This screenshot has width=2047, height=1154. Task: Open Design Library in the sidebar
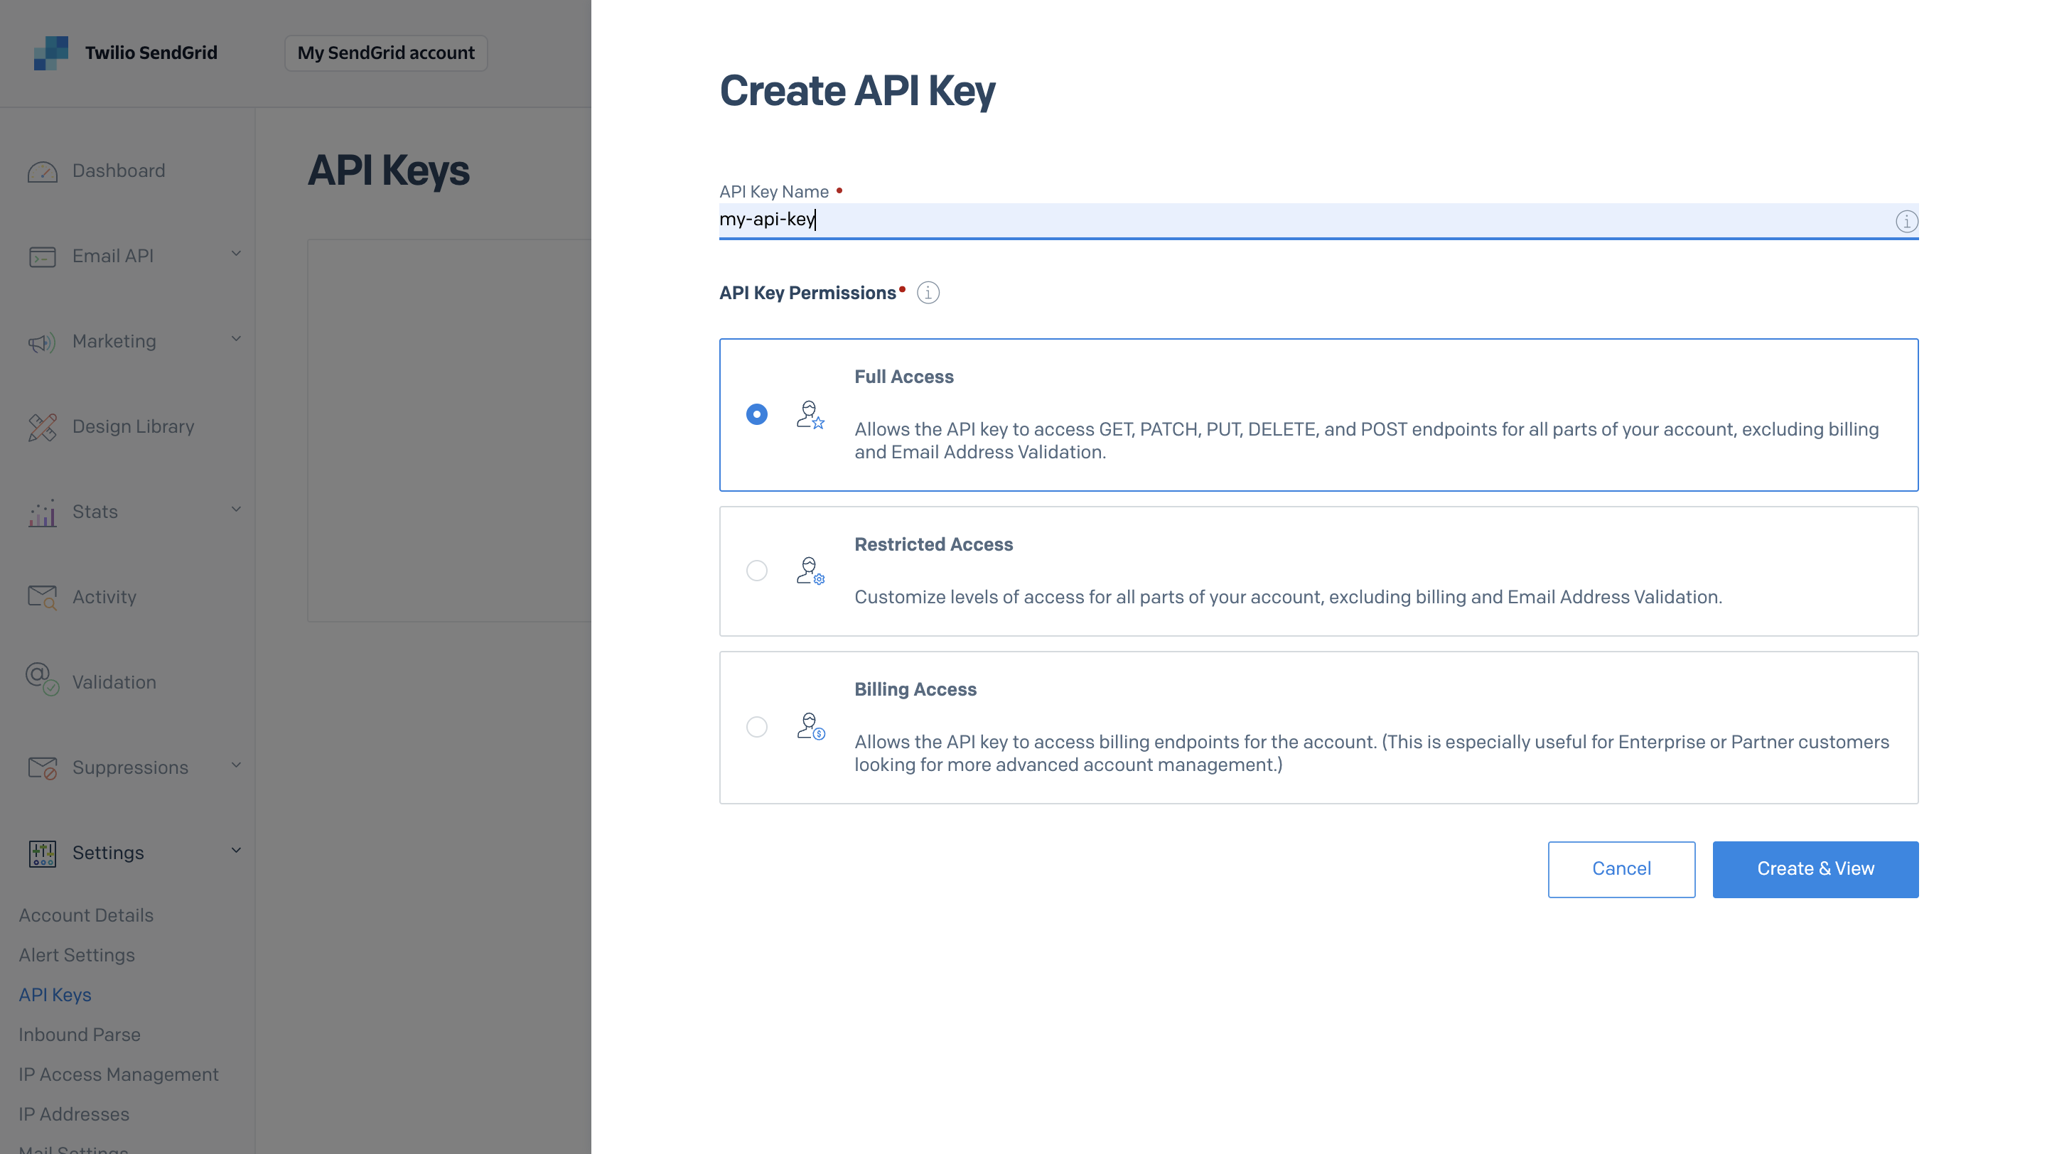click(134, 426)
